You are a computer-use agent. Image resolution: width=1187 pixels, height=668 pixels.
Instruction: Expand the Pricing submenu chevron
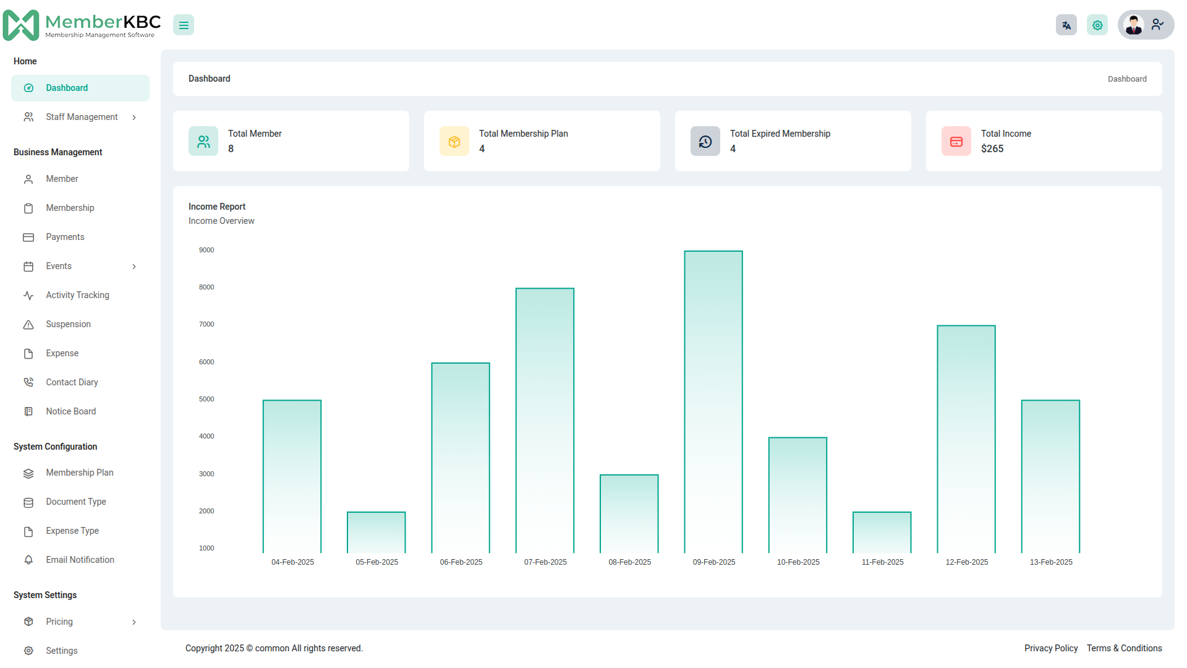tap(134, 622)
